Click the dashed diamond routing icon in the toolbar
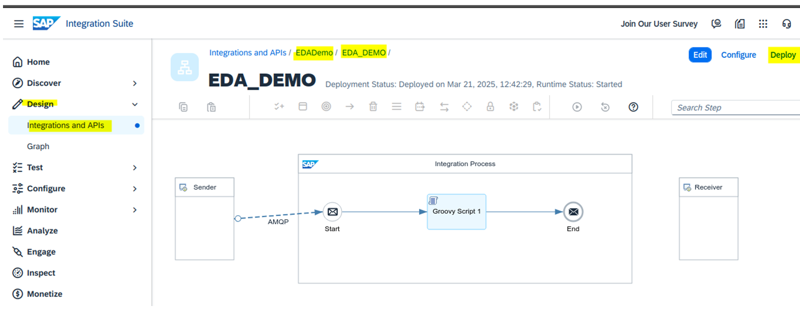The width and height of the screenshot is (800, 311). (x=467, y=106)
